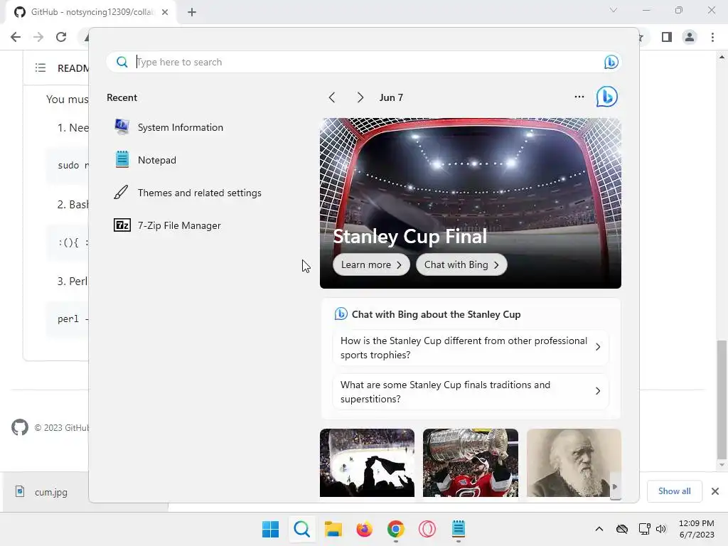This screenshot has height=546, width=728.
Task: Click the Learn more button
Action: coord(371,264)
